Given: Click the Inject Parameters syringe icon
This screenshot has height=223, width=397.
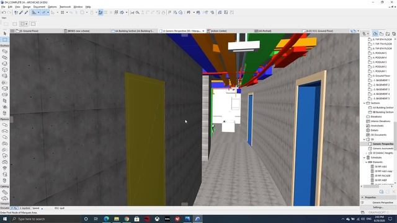Looking at the screenshot, I should (x=26, y=12).
